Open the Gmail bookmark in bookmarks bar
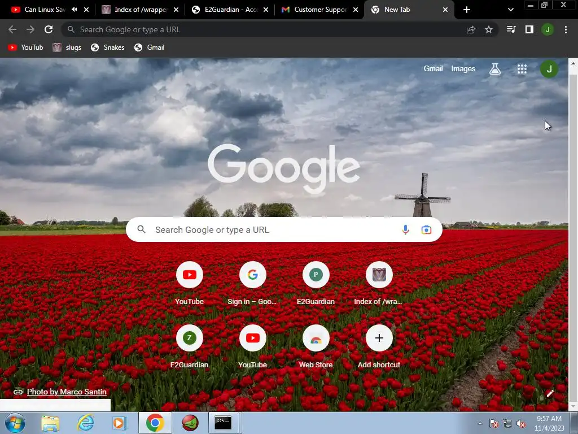The width and height of the screenshot is (578, 434). (x=150, y=47)
